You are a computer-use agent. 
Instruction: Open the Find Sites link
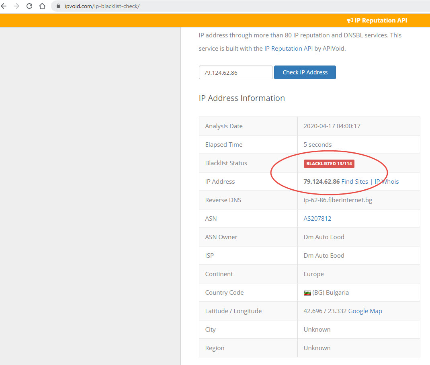coord(354,181)
